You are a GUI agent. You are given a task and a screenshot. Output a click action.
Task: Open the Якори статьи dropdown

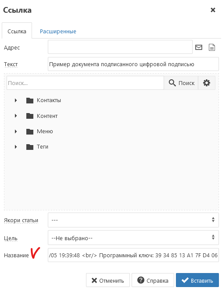[133, 220]
